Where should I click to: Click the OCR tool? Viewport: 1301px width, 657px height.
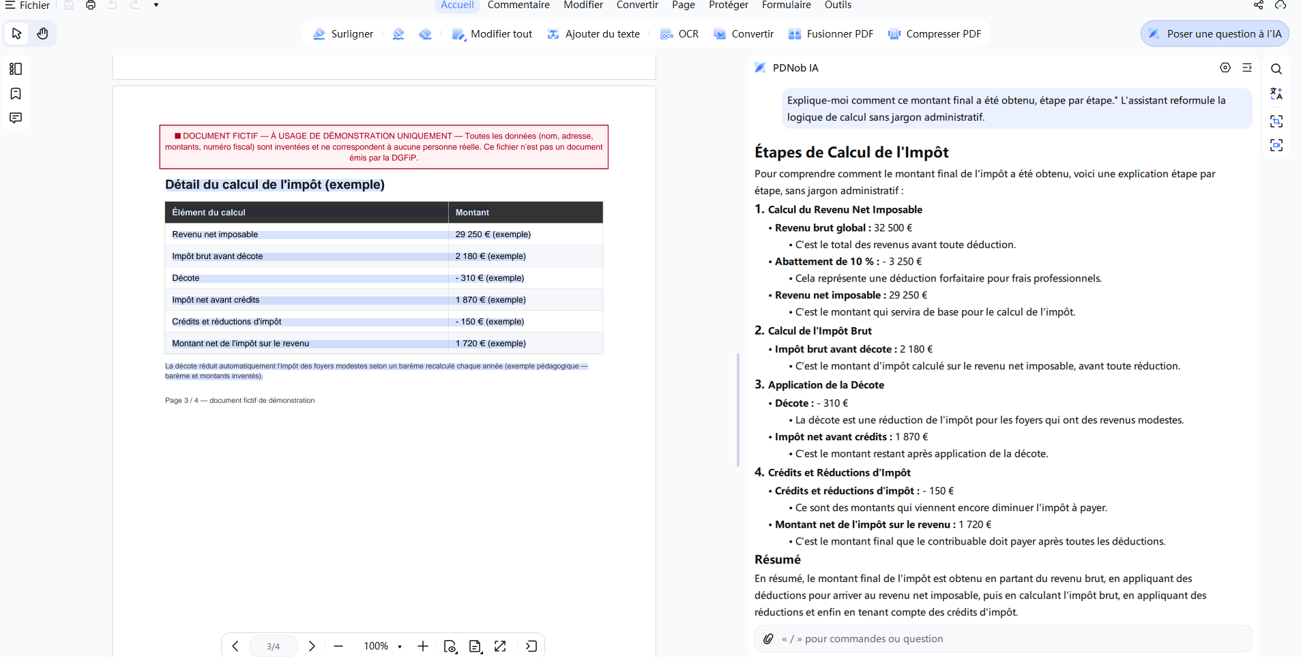pyautogui.click(x=679, y=34)
